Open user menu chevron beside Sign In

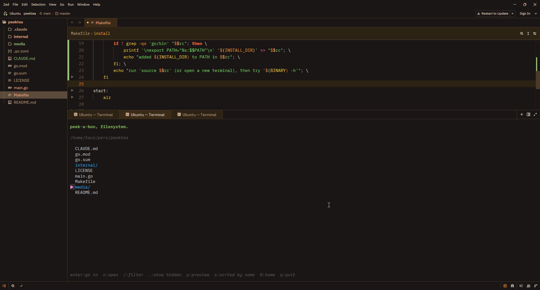535,13
